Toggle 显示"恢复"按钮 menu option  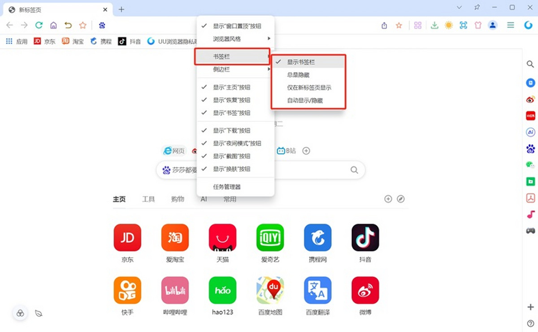pos(235,100)
